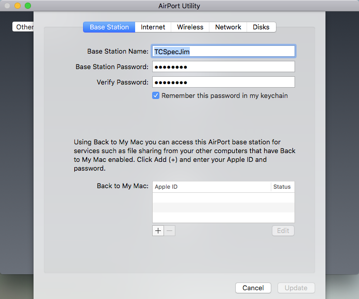Click the Base Station Password field
Screen dimensions: 359x299
[223, 67]
